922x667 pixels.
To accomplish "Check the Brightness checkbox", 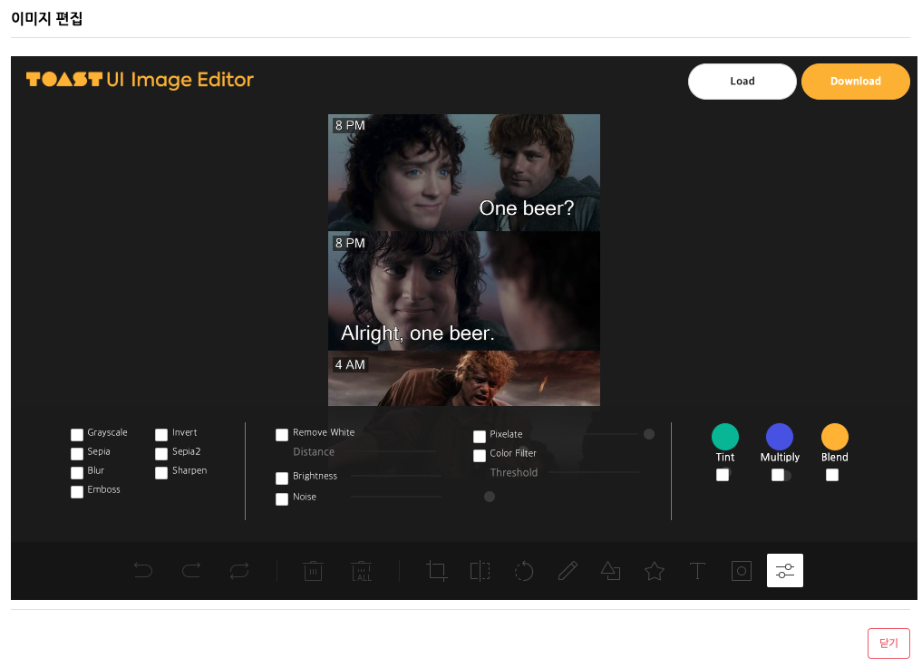I will point(282,478).
